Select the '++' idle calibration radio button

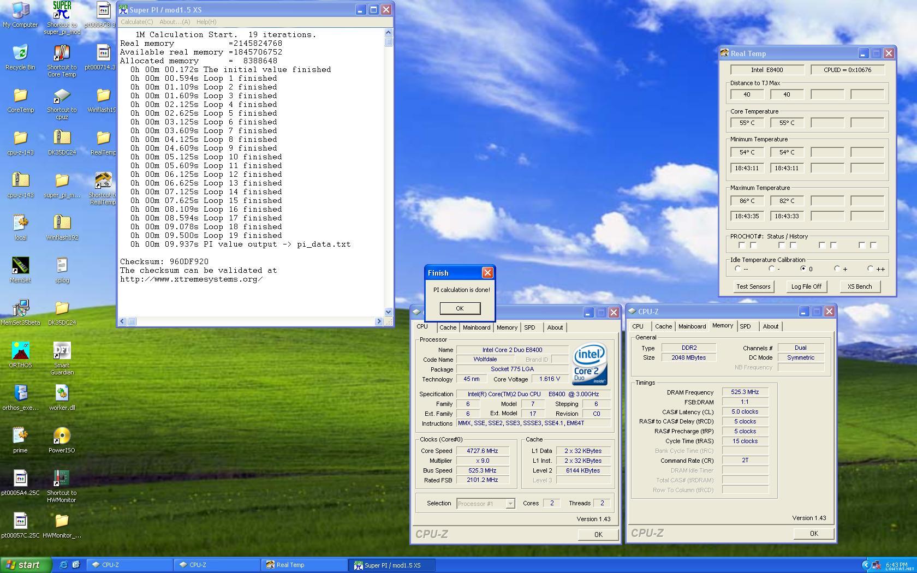point(870,268)
